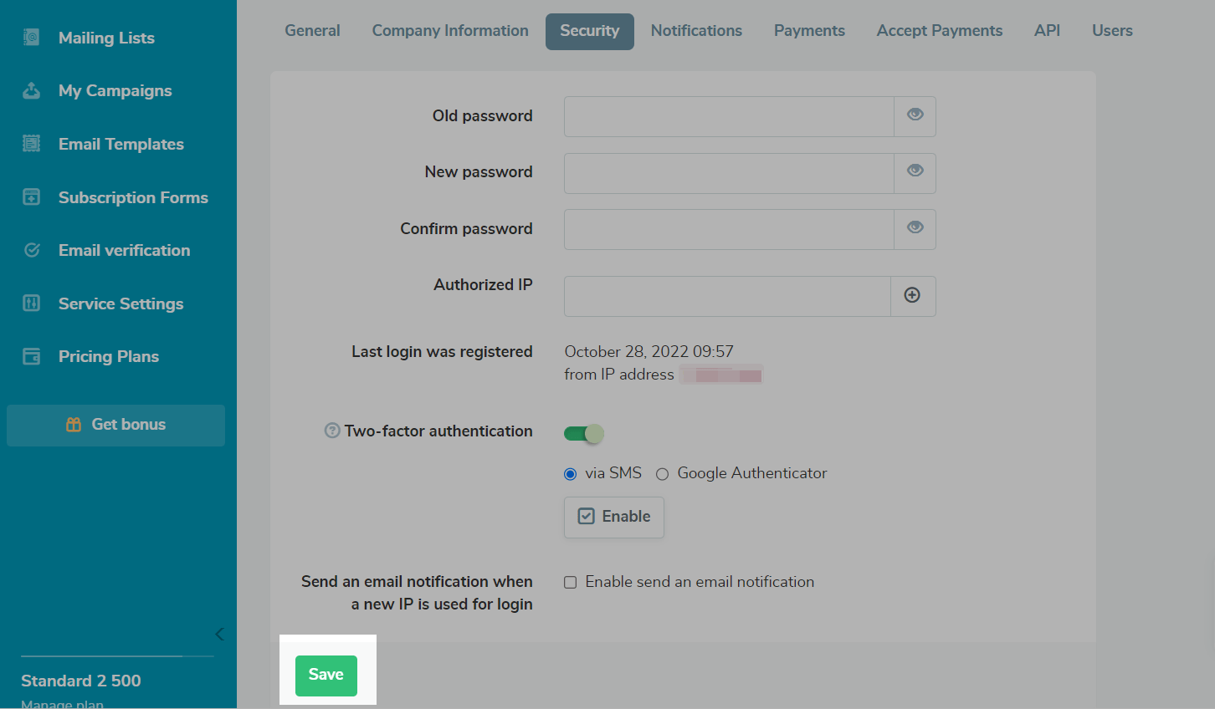Click the Subscription Forms sidebar icon
Screen dimensions: 1215x709
pos(32,197)
